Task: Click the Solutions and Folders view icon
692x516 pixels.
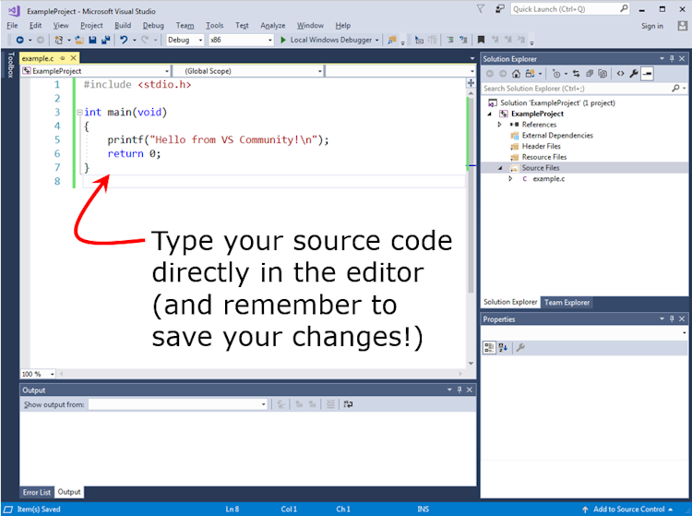Action: (x=530, y=74)
